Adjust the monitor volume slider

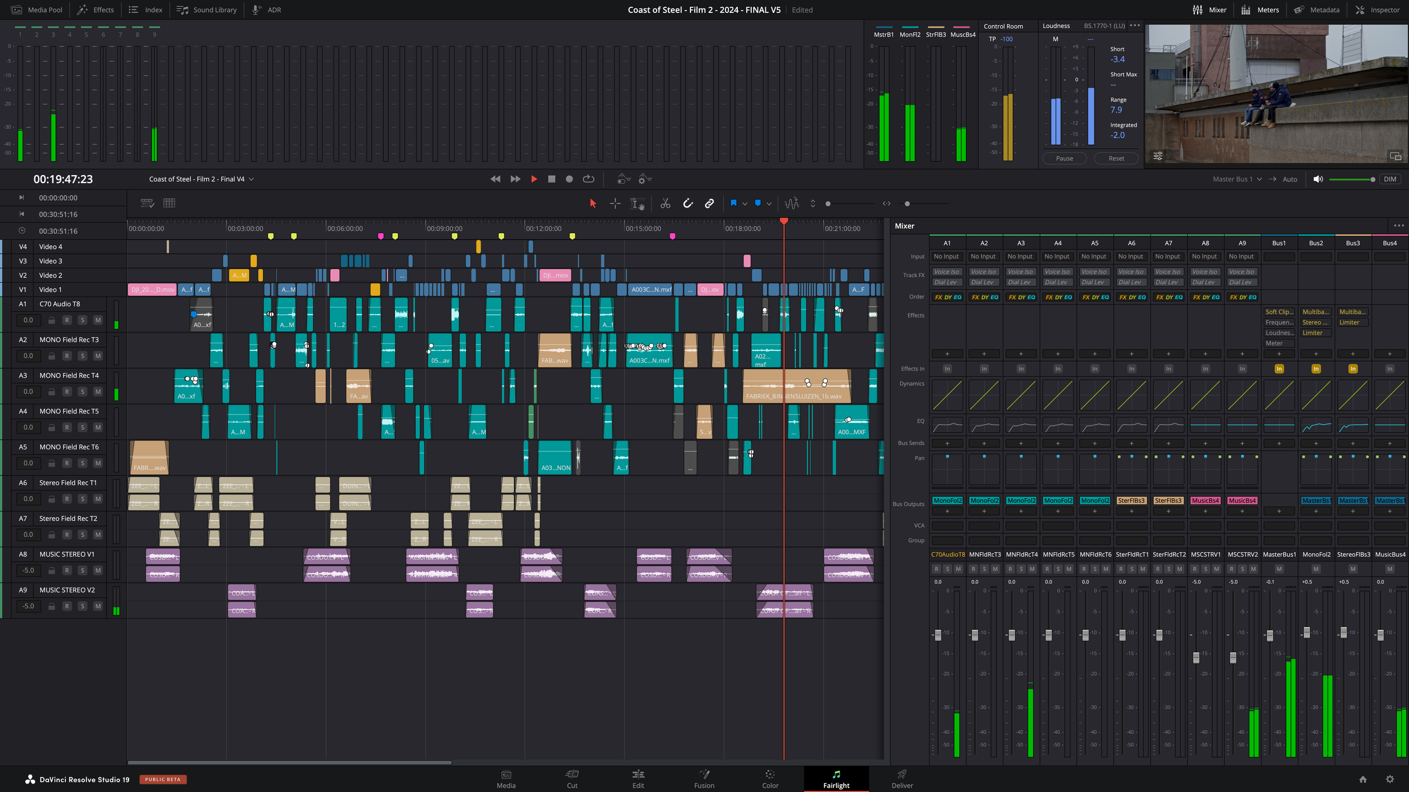(1352, 179)
